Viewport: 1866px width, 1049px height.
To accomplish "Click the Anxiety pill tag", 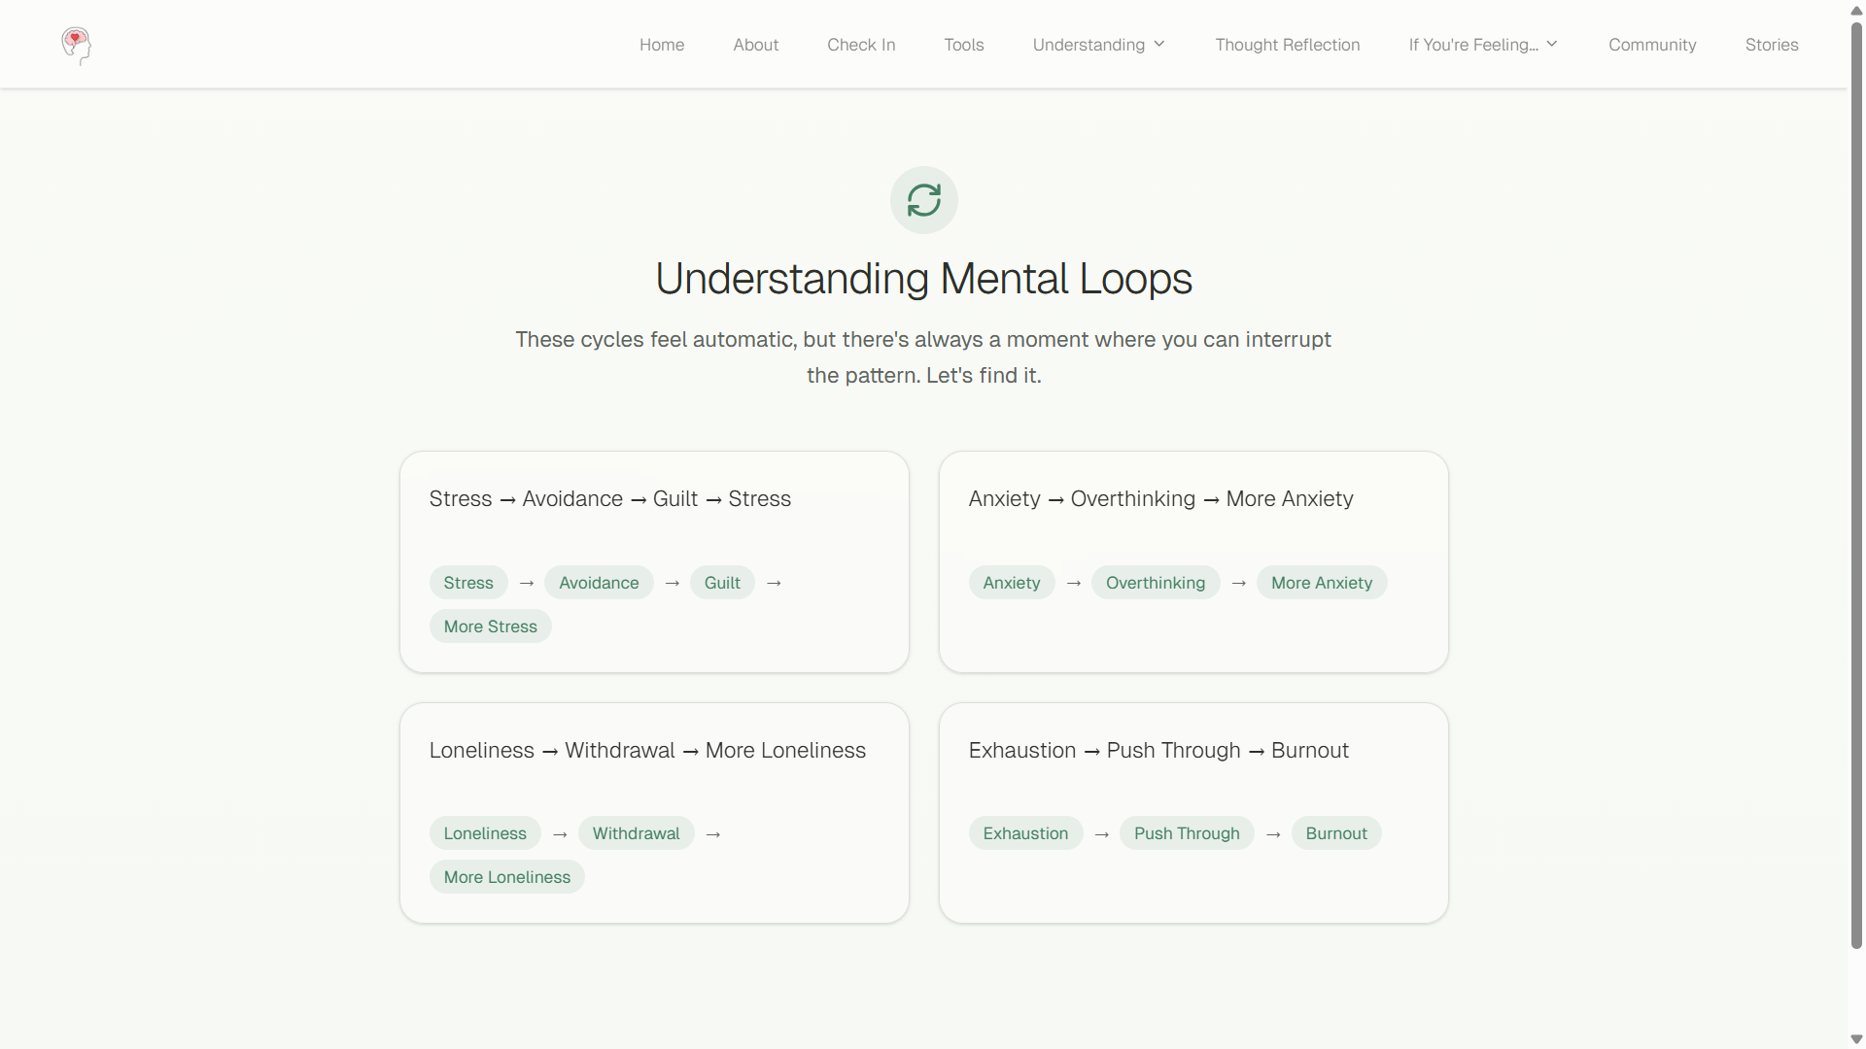I will tap(1012, 583).
